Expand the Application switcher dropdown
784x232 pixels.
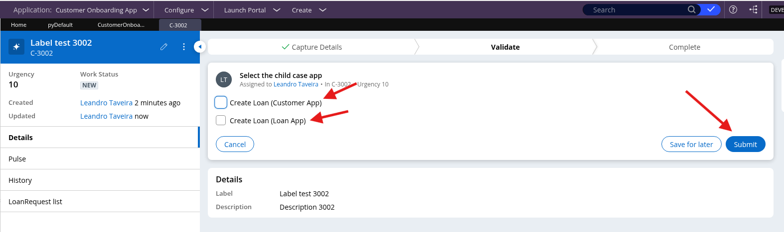pyautogui.click(x=146, y=10)
